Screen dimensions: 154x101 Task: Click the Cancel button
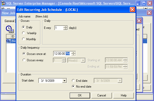(x=102, y=95)
